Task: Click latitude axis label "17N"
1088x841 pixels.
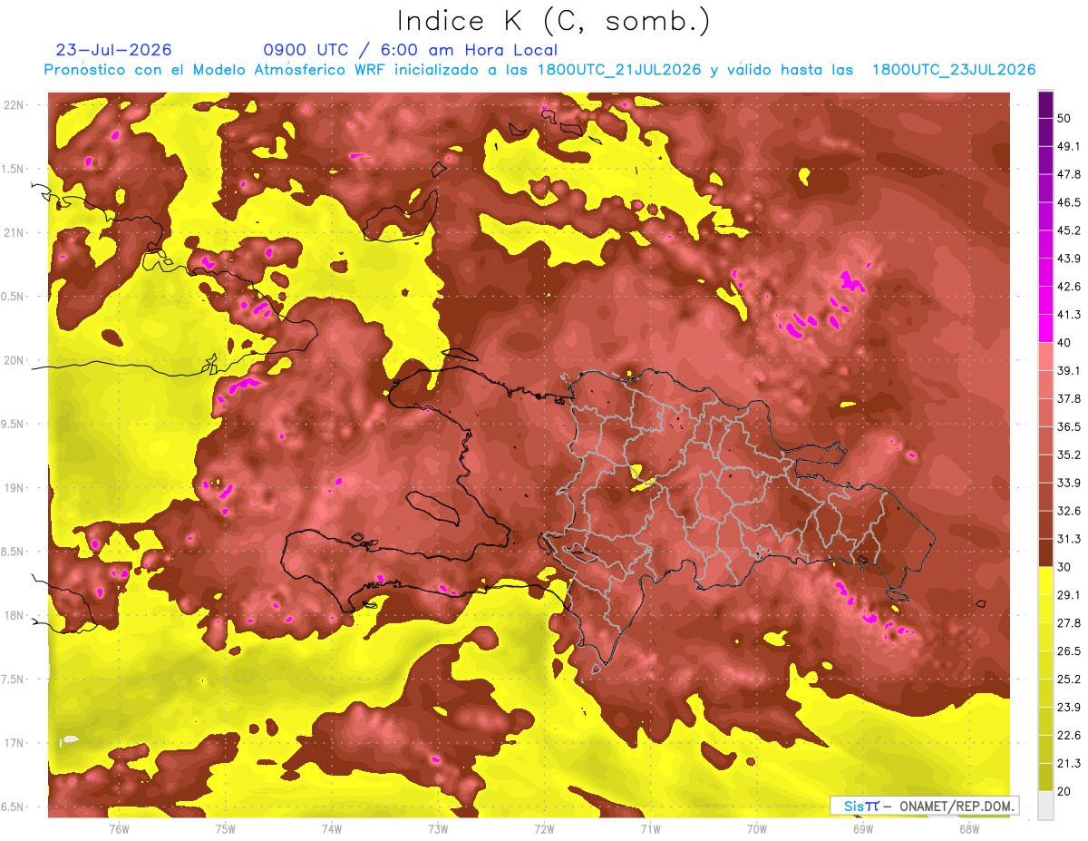Action: [15, 743]
